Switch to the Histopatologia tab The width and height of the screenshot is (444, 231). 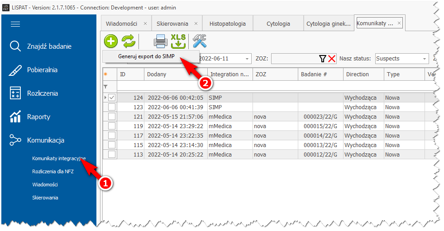coord(228,23)
